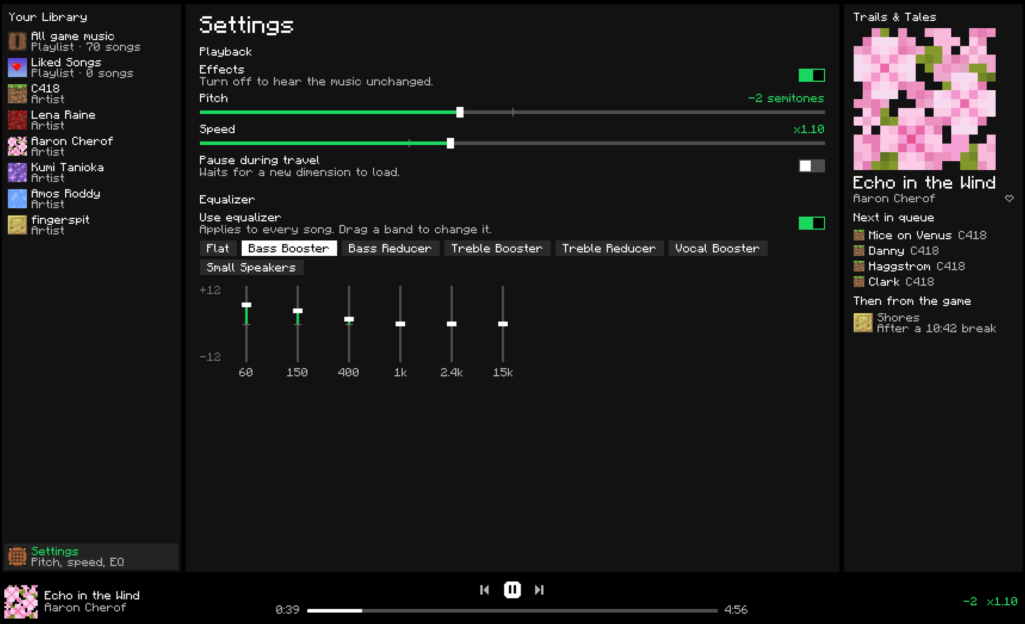Enable Pause during travel toggle
The width and height of the screenshot is (1025, 624).
click(811, 166)
